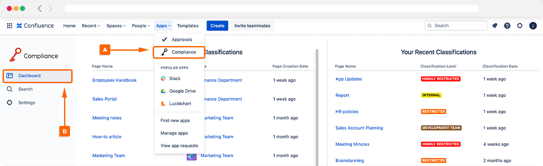Expand the People dropdown

(141, 26)
